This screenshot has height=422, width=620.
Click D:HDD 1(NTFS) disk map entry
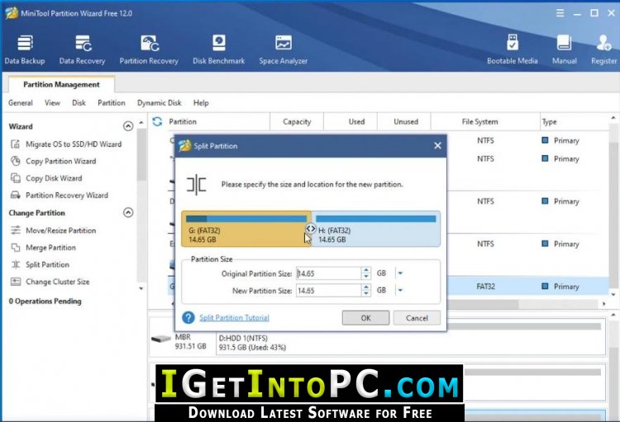pyautogui.click(x=410, y=337)
